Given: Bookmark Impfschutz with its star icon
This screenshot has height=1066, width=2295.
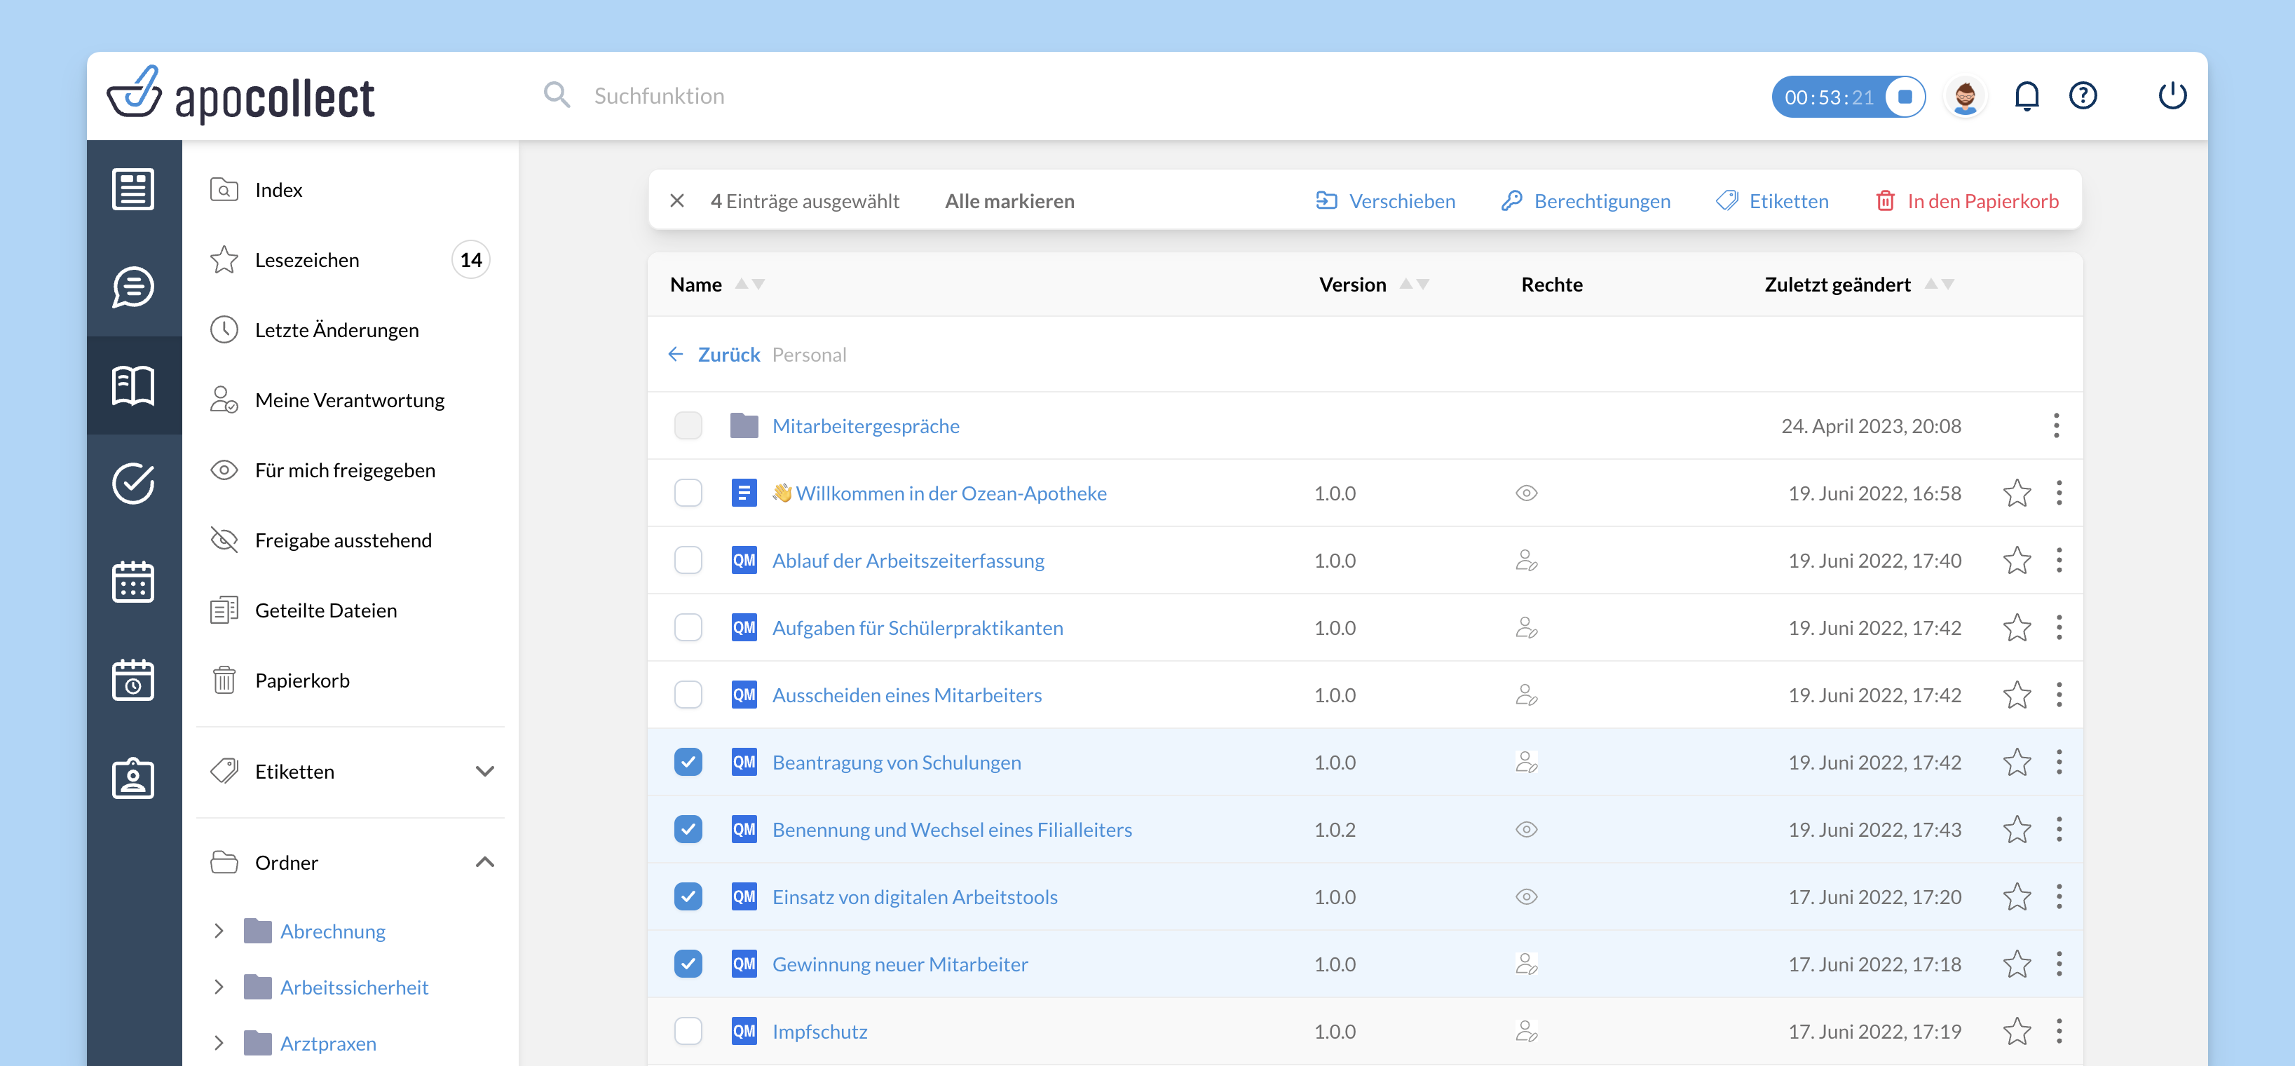Looking at the screenshot, I should coord(2016,1031).
